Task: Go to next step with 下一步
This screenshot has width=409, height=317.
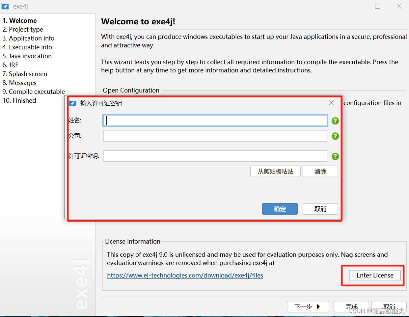Action: click(308, 306)
